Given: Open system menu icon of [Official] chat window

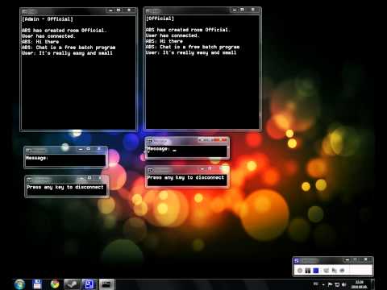Looking at the screenshot, I should tap(148, 10).
